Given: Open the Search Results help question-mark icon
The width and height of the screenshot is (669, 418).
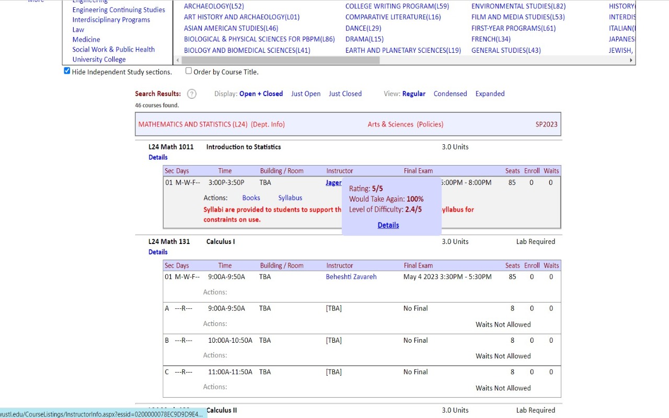Looking at the screenshot, I should (192, 94).
